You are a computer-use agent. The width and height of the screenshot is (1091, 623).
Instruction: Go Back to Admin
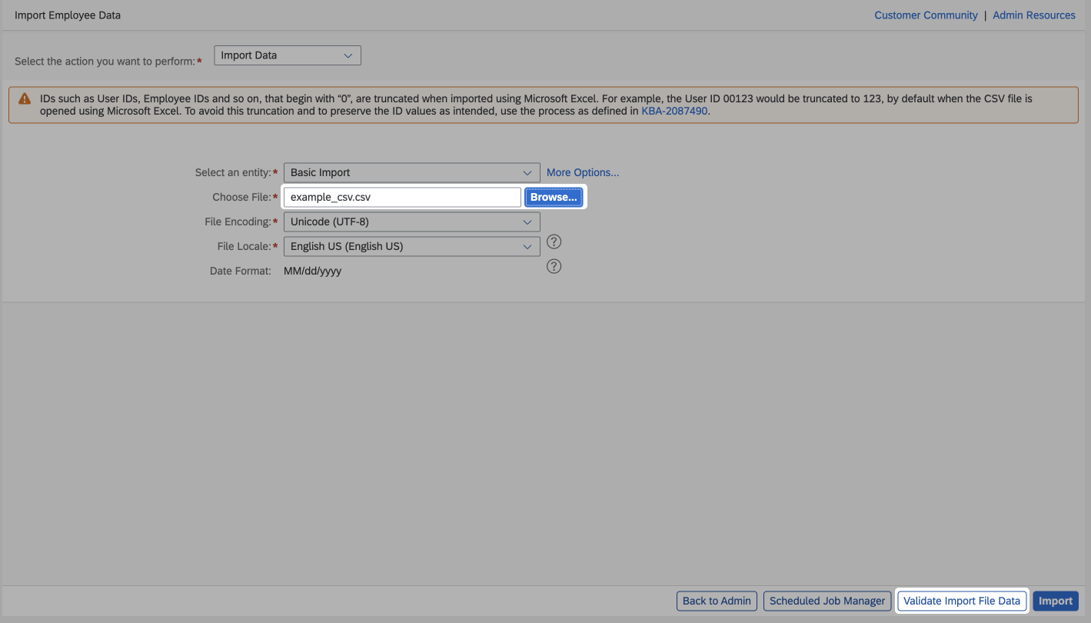click(x=717, y=601)
